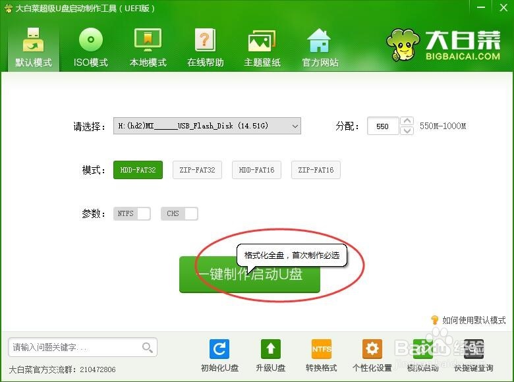Close the 大白菜 window

coord(503,7)
